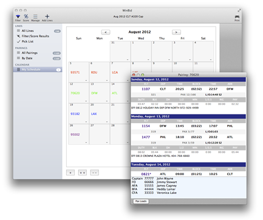Click the All Pairings list icon

tap(18, 53)
